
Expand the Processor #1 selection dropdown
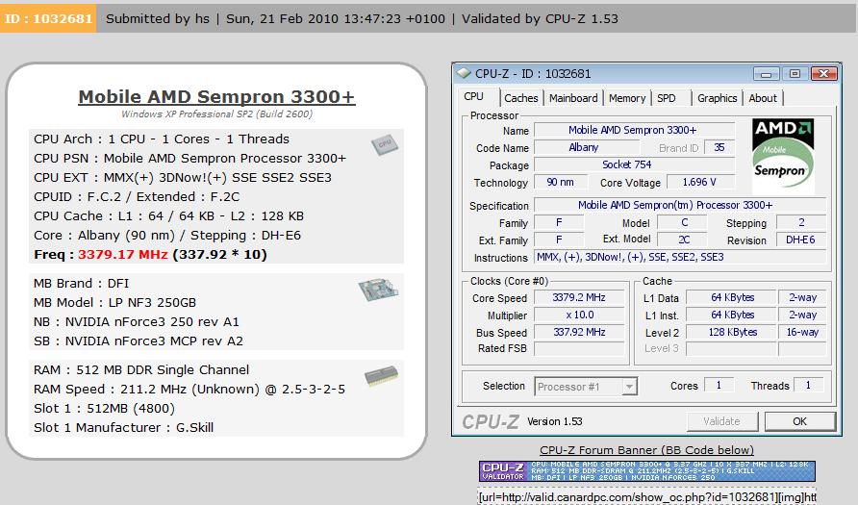click(x=629, y=387)
